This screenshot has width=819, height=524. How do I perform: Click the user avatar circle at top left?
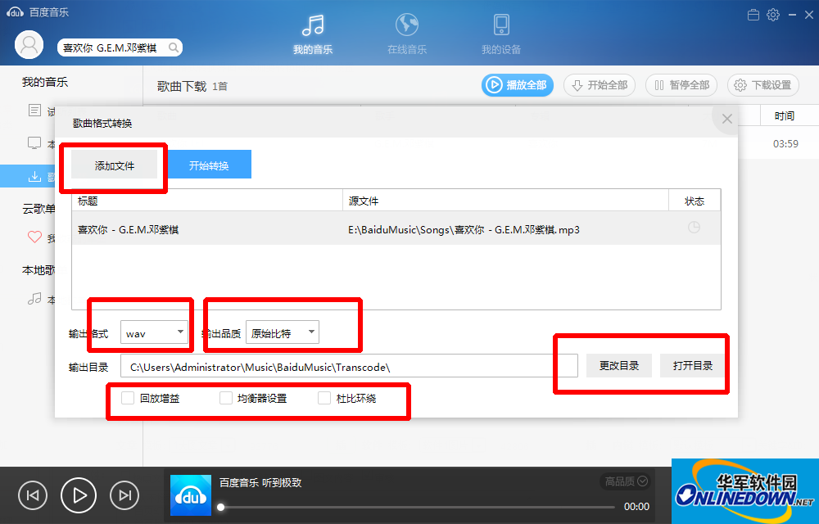29,44
